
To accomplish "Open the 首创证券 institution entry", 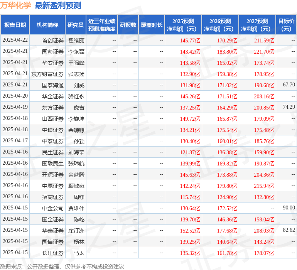I will [53, 40].
